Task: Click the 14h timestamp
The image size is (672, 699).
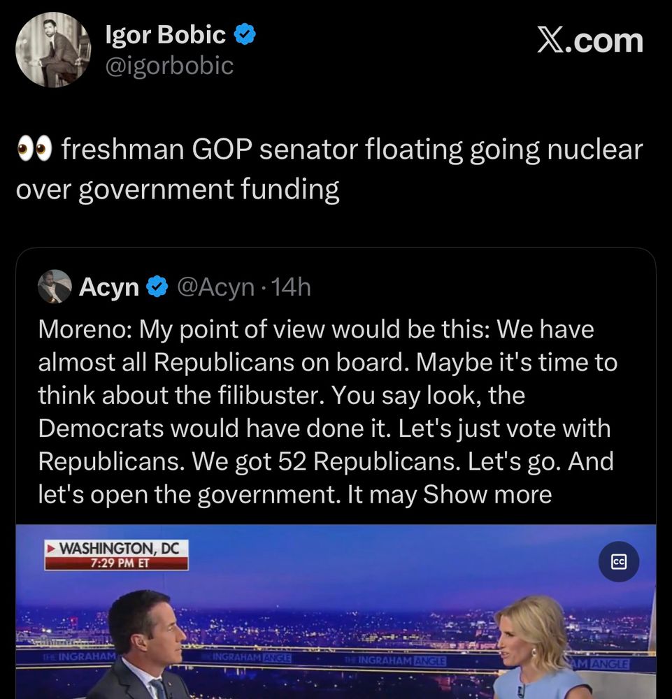Action: (x=291, y=287)
